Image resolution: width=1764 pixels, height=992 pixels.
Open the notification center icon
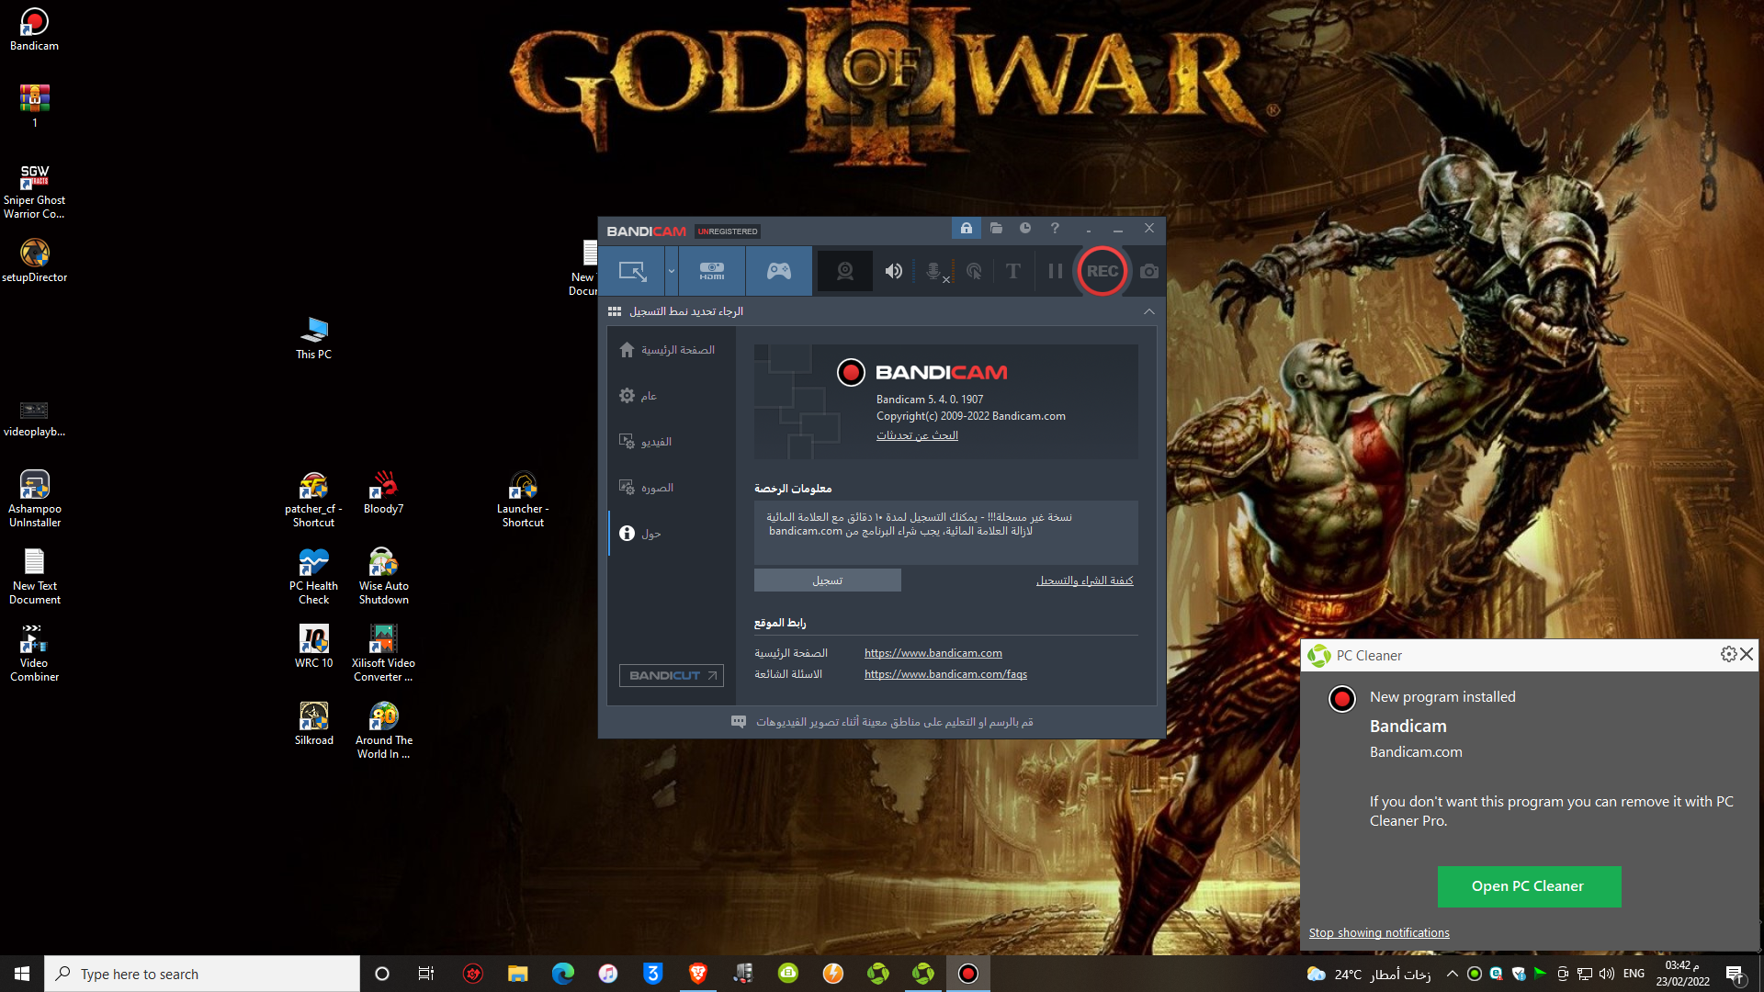1735,974
